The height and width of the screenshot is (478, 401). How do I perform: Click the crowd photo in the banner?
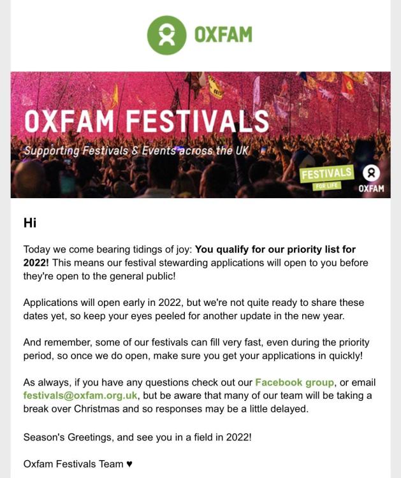point(200,134)
